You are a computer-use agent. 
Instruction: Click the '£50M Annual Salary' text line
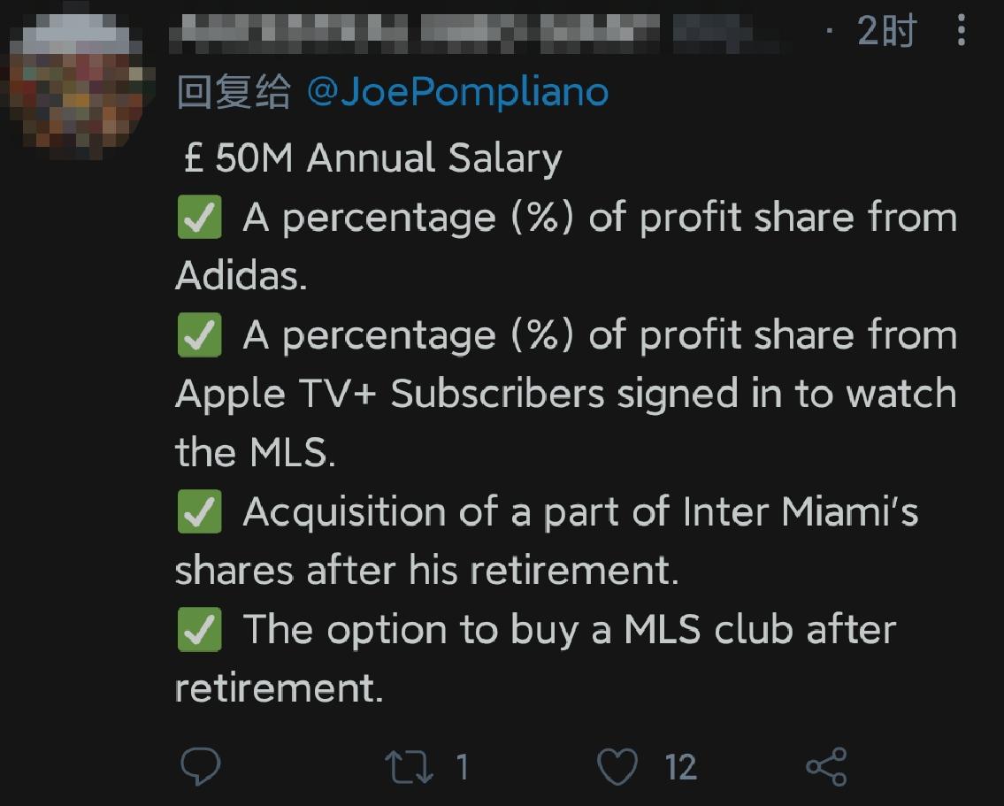[x=373, y=159]
